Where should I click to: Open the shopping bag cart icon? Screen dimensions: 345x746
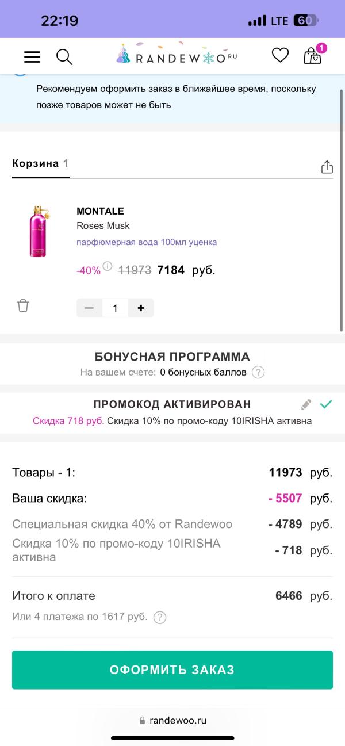[x=312, y=56]
